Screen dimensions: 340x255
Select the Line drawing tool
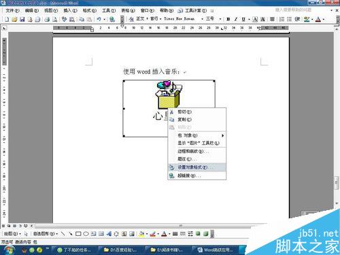63,233
